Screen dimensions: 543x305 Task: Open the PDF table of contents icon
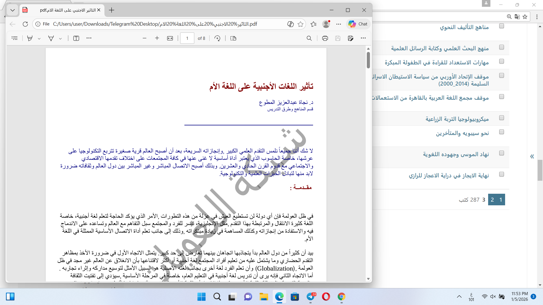tap(15, 38)
